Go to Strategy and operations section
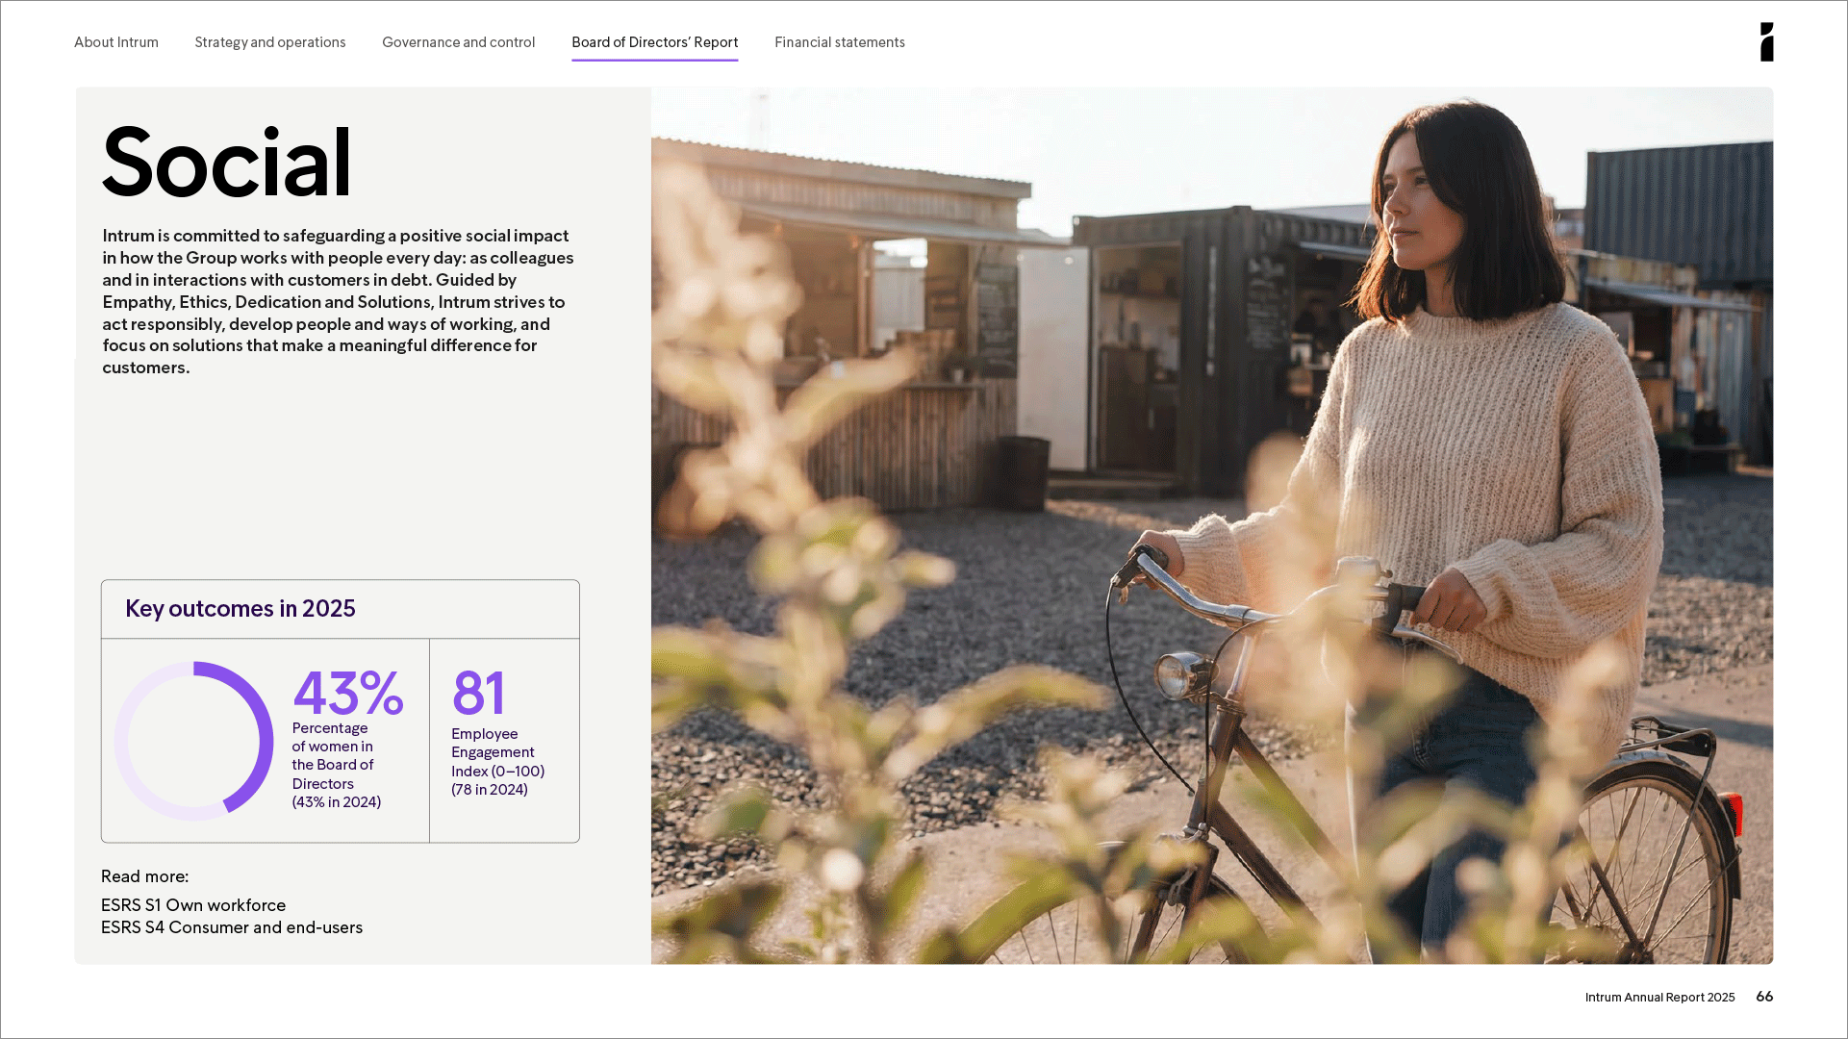The image size is (1848, 1039). pyautogui.click(x=270, y=42)
